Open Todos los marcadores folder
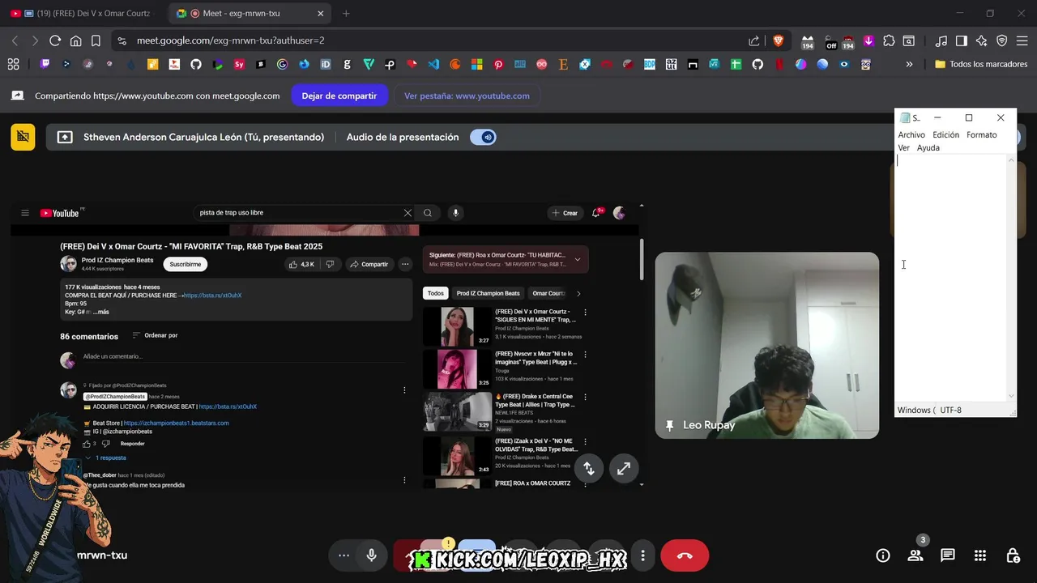The height and width of the screenshot is (583, 1037). coord(980,64)
